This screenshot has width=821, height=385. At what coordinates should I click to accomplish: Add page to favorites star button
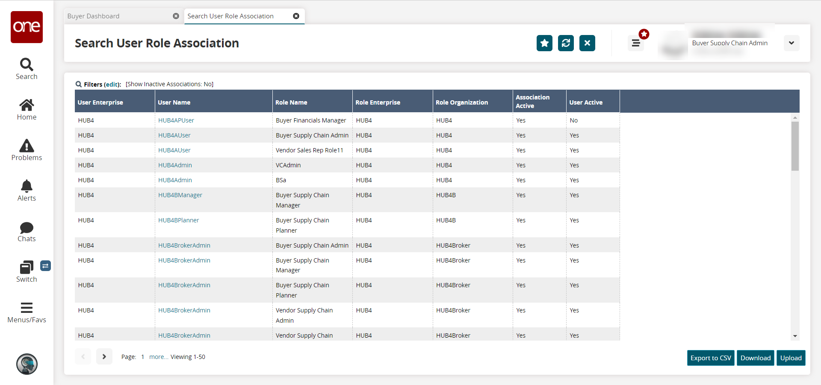(x=544, y=43)
